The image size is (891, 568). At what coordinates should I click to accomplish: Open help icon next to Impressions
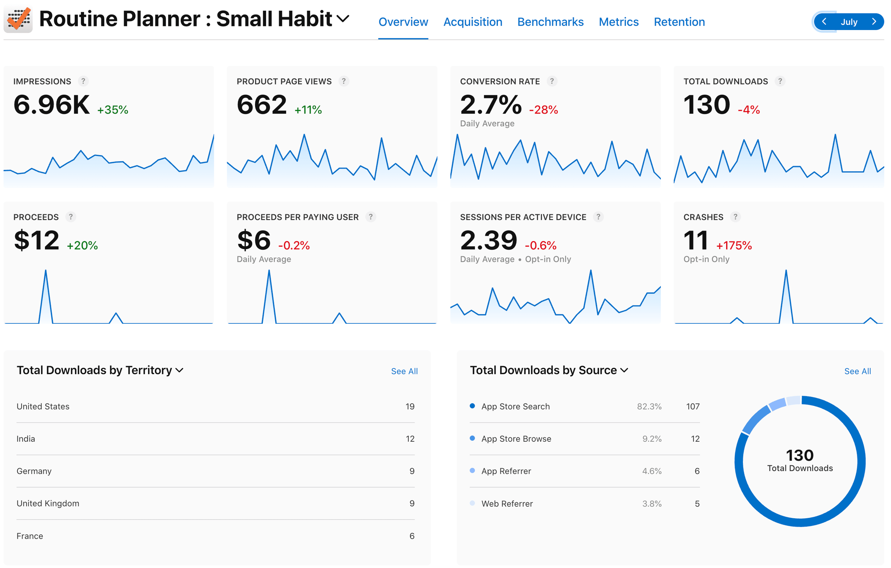tap(83, 81)
